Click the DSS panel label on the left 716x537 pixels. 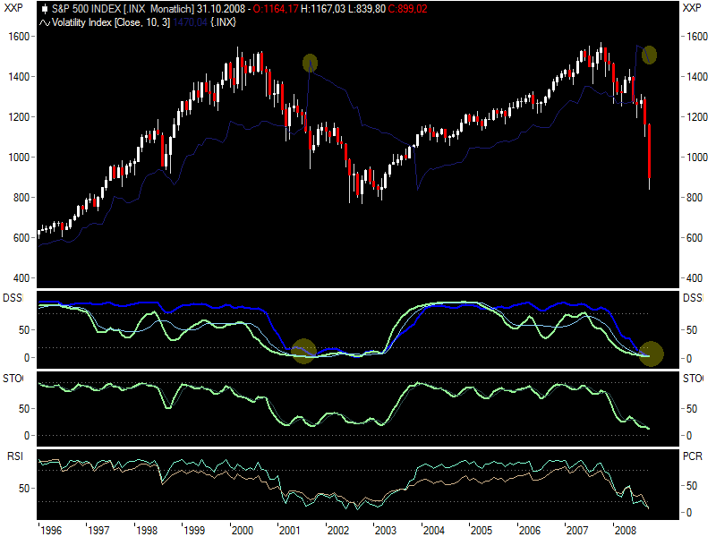point(13,298)
